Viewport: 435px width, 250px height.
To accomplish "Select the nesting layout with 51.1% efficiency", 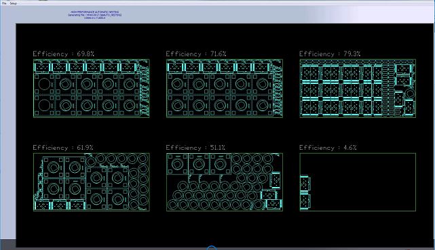I will pyautogui.click(x=225, y=182).
